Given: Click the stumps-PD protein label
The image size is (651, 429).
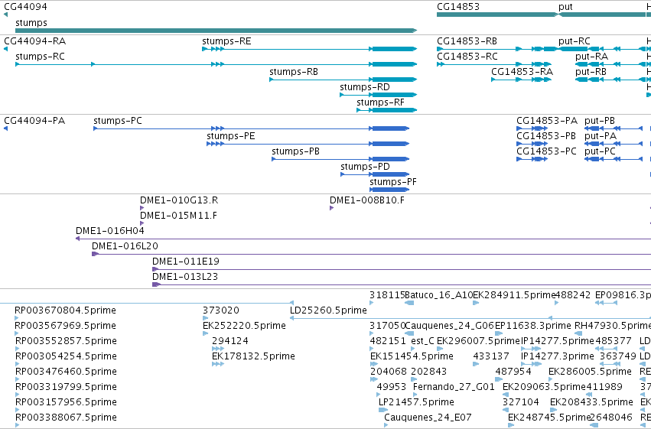Looking at the screenshot, I should (x=365, y=167).
